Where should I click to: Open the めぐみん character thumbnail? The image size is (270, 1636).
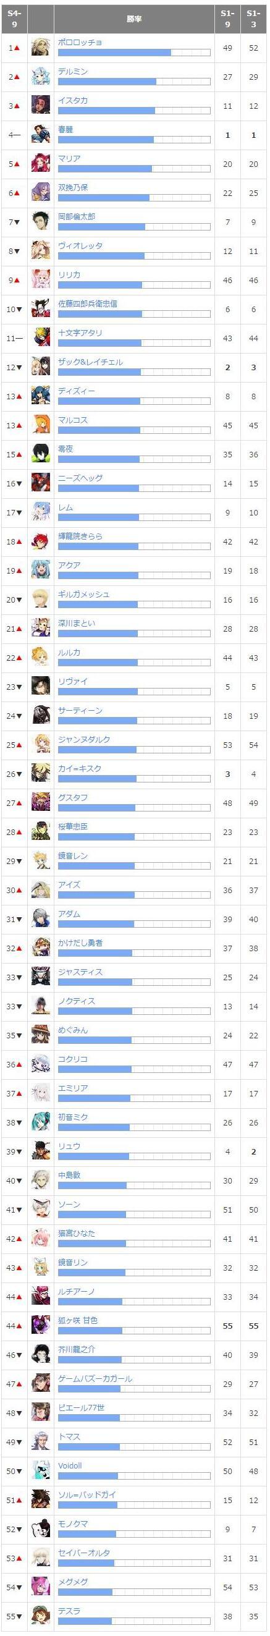click(41, 1035)
